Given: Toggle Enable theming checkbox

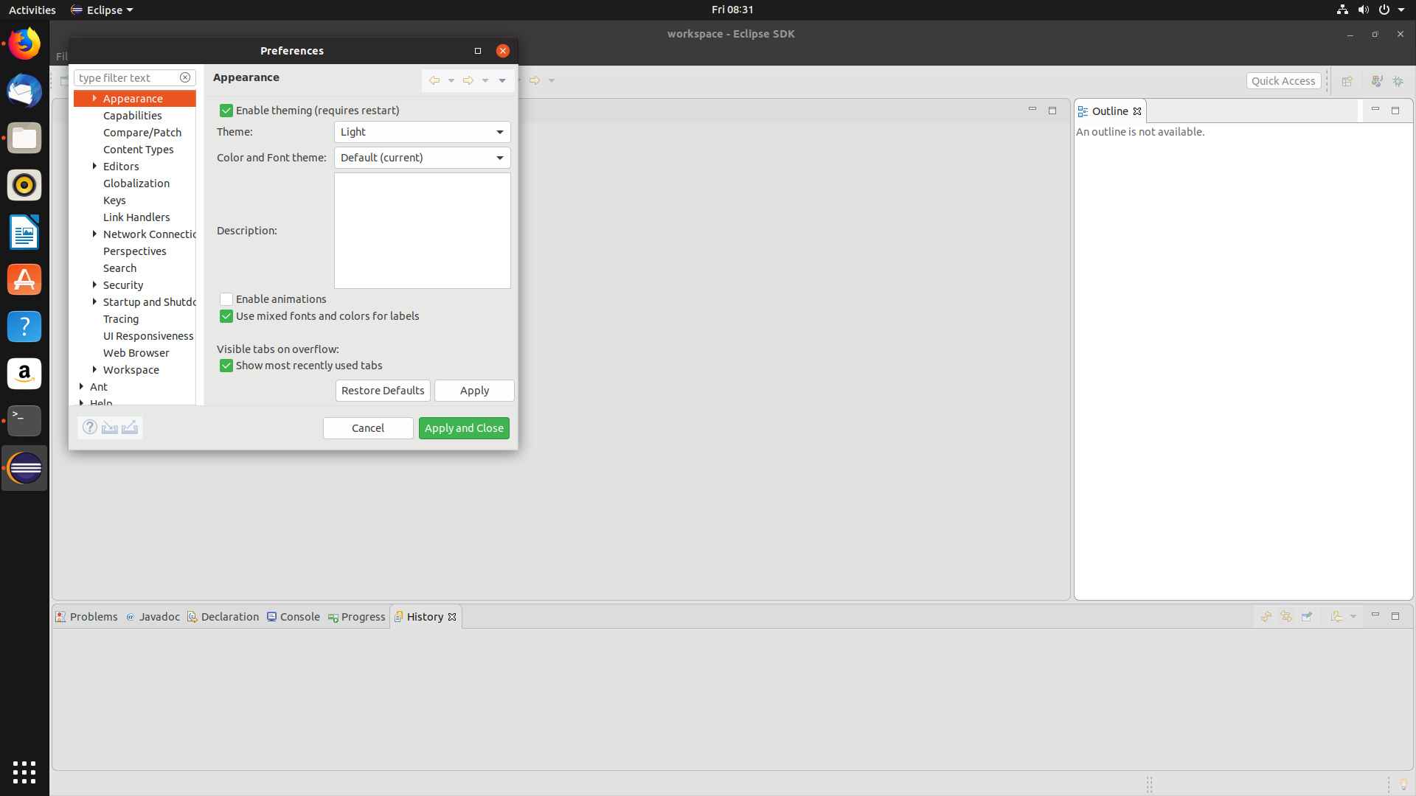Looking at the screenshot, I should [x=226, y=111].
